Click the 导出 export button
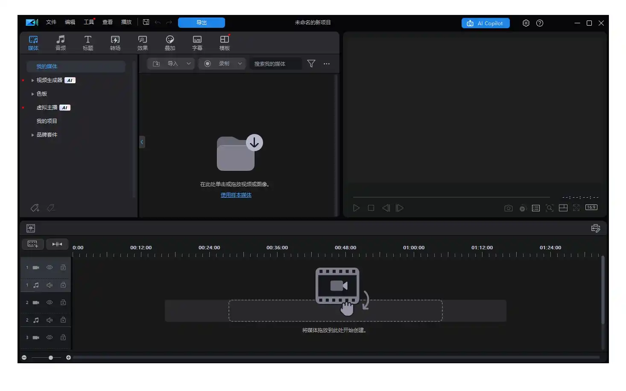 (x=201, y=23)
